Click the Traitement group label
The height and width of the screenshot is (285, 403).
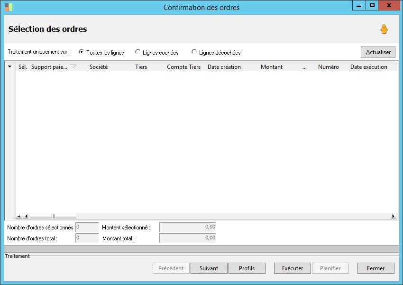(x=17, y=256)
